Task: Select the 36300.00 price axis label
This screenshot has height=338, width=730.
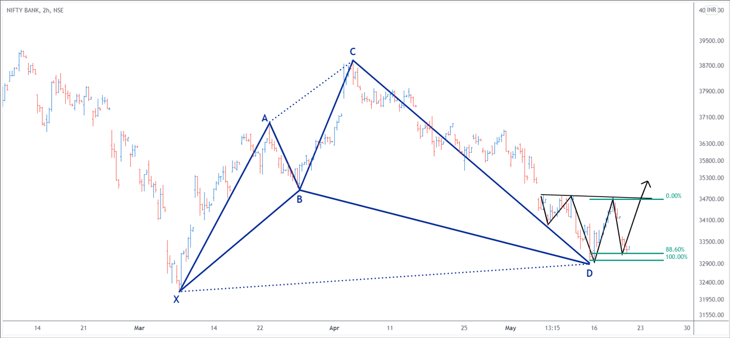Action: 710,144
